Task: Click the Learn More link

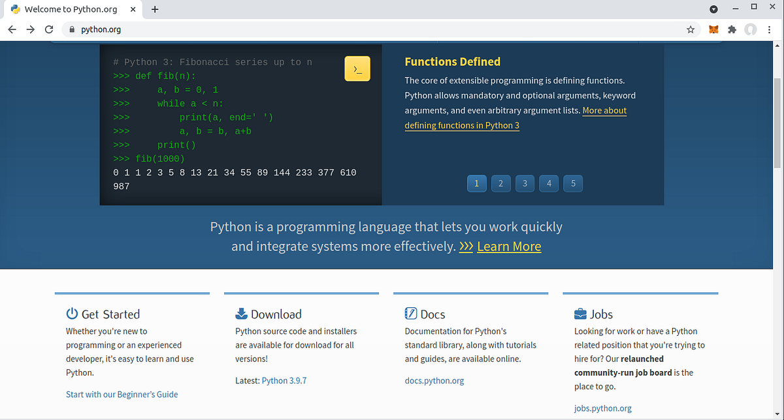Action: click(509, 247)
